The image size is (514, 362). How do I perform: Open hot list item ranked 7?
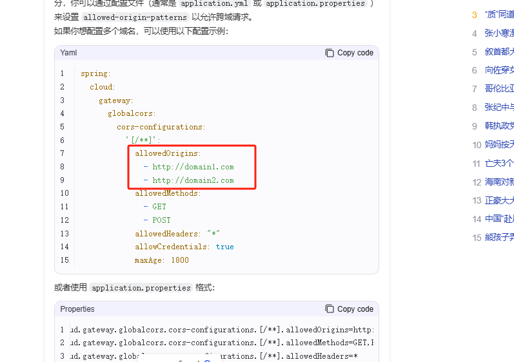(499, 89)
